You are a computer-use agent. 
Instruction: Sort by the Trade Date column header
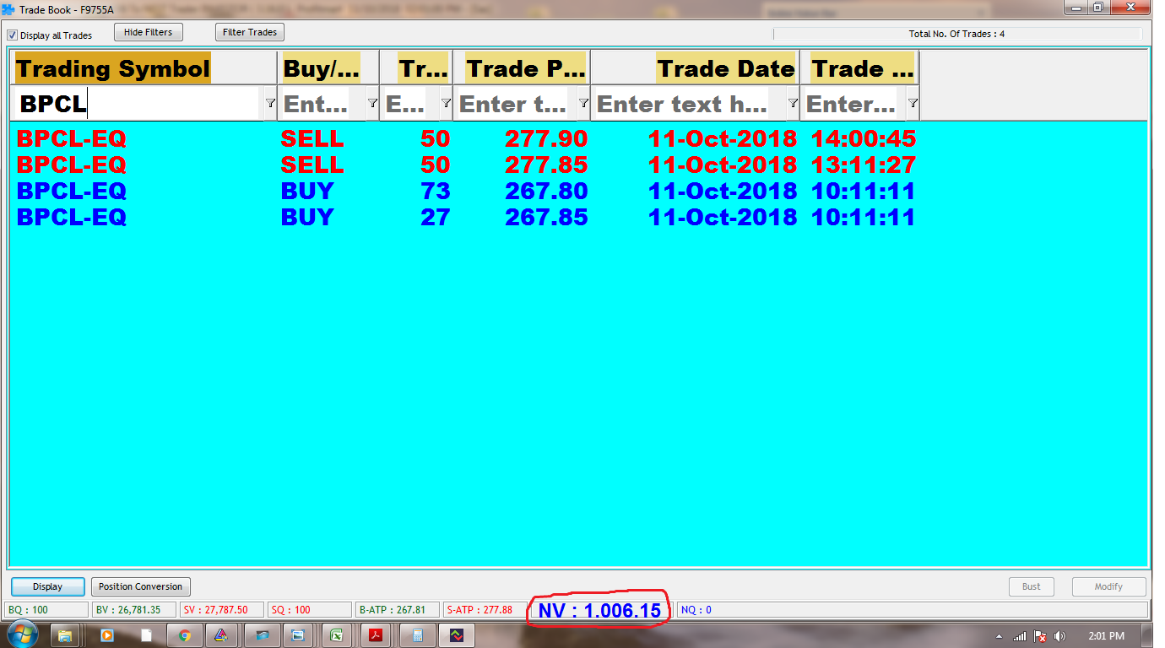click(695, 68)
